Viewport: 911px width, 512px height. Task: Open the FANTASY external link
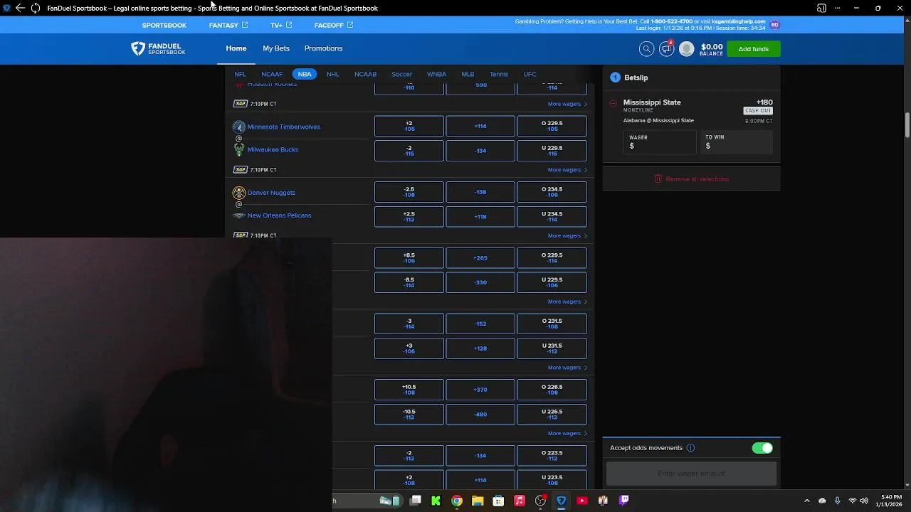coord(228,25)
